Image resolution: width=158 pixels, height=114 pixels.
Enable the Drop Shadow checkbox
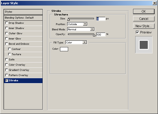7,23
